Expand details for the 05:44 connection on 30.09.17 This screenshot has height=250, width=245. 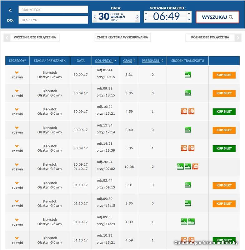coord(17,75)
